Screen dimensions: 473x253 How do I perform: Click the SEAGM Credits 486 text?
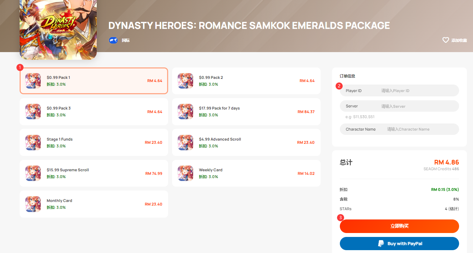(441, 169)
